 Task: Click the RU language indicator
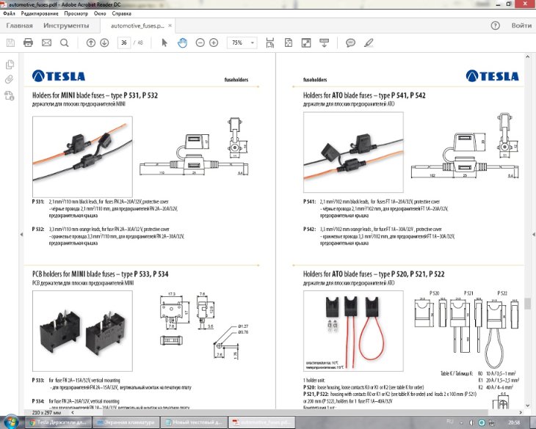click(450, 422)
